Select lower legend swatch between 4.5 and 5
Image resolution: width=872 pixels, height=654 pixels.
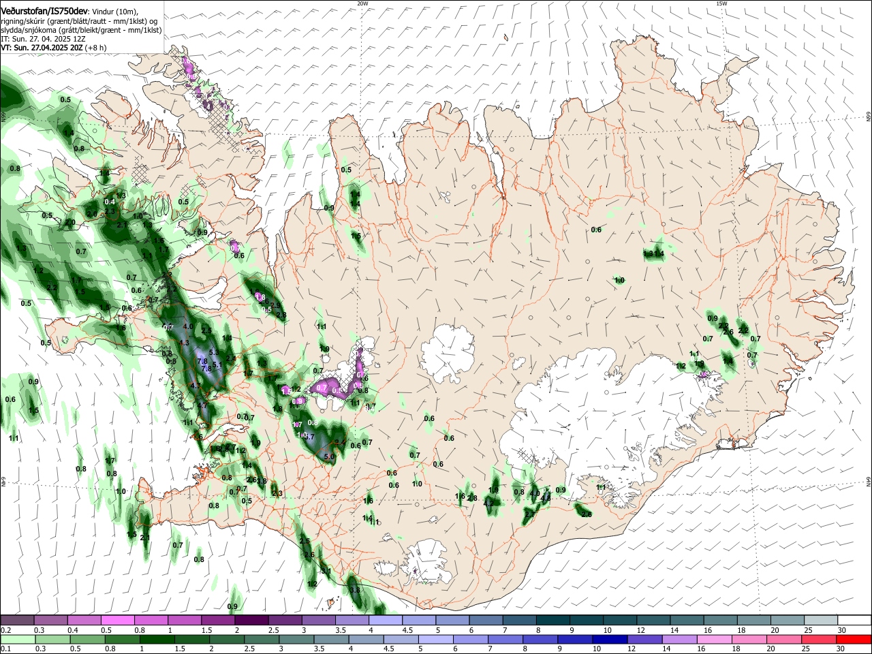[x=401, y=639]
